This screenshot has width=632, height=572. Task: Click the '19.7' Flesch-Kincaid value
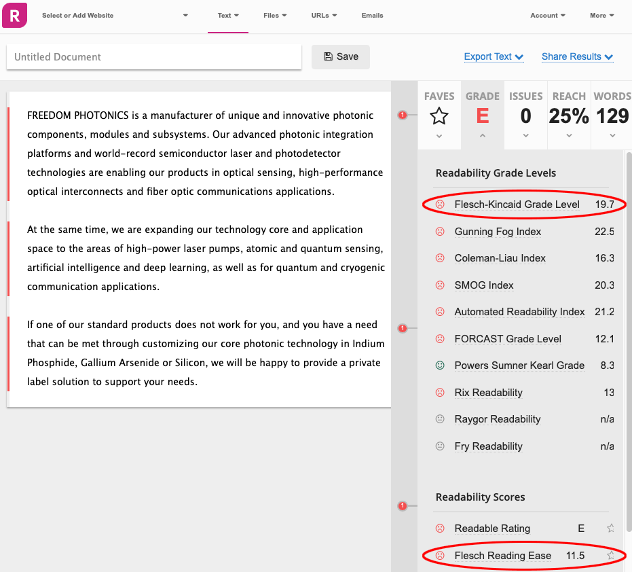605,204
